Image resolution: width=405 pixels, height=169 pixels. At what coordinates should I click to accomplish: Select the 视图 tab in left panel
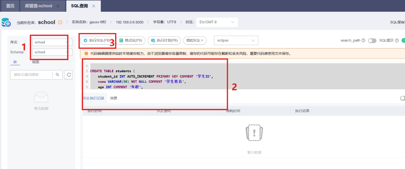pos(35,62)
